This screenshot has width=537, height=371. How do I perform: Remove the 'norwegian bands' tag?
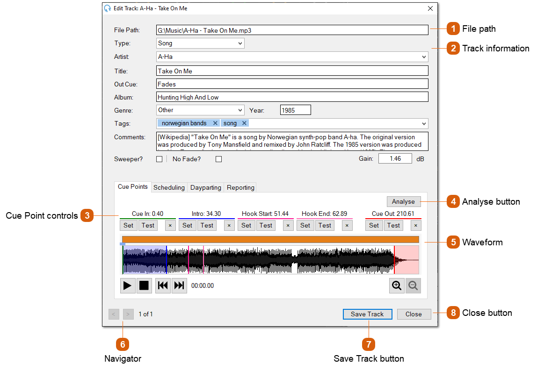click(215, 123)
